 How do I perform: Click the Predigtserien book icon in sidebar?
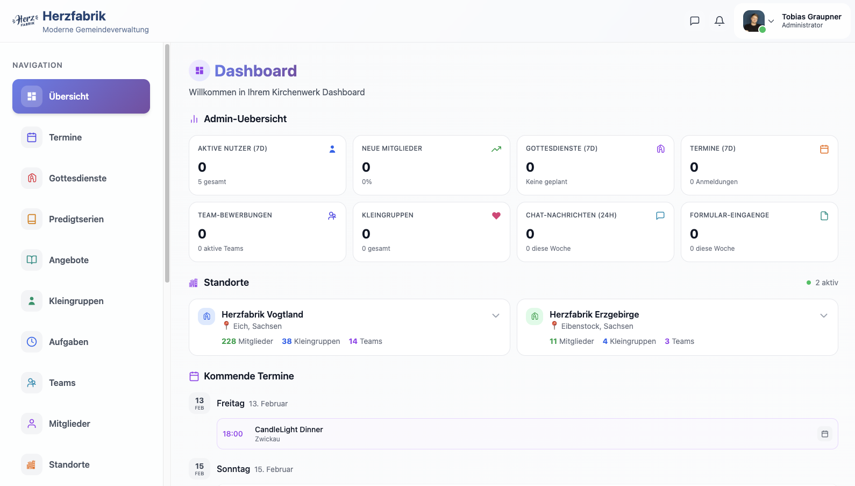click(x=32, y=219)
